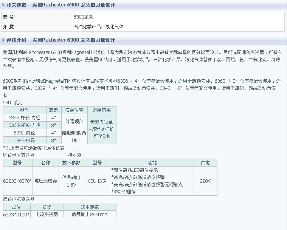Click the 适用范围 column header
Viewport: 287px width, 230px height.
coord(102,110)
